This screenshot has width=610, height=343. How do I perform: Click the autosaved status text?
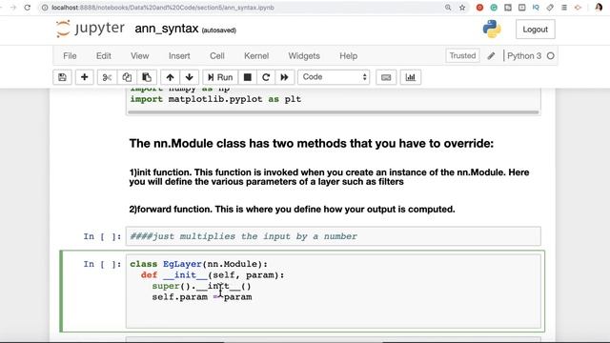pyautogui.click(x=218, y=30)
